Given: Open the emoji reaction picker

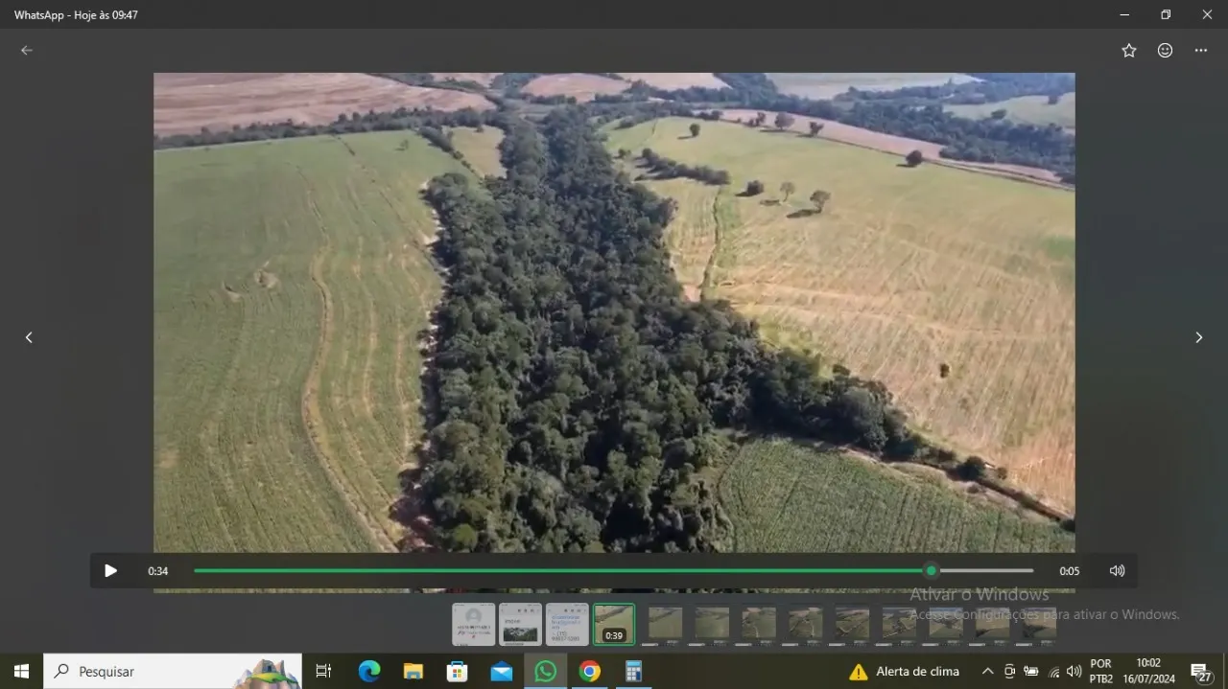Looking at the screenshot, I should tap(1165, 51).
